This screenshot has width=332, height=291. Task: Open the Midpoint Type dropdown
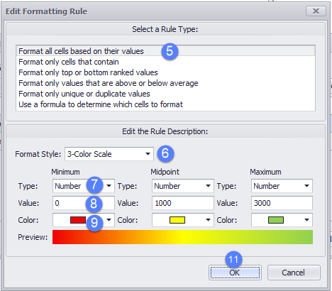pos(183,186)
